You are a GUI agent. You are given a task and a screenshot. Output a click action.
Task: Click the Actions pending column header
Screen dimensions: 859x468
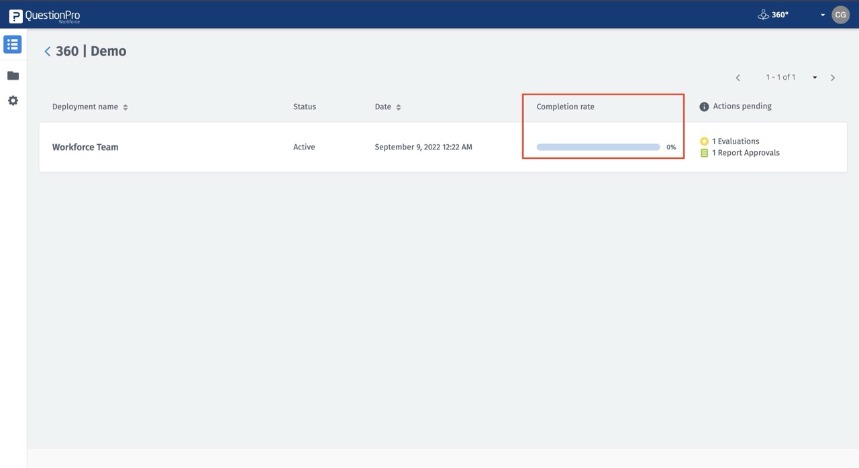742,106
